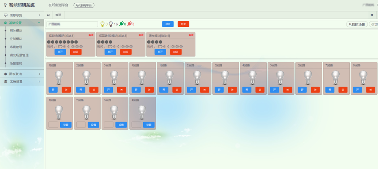Click the double-right arrow at tab bar end

(x=372, y=15)
